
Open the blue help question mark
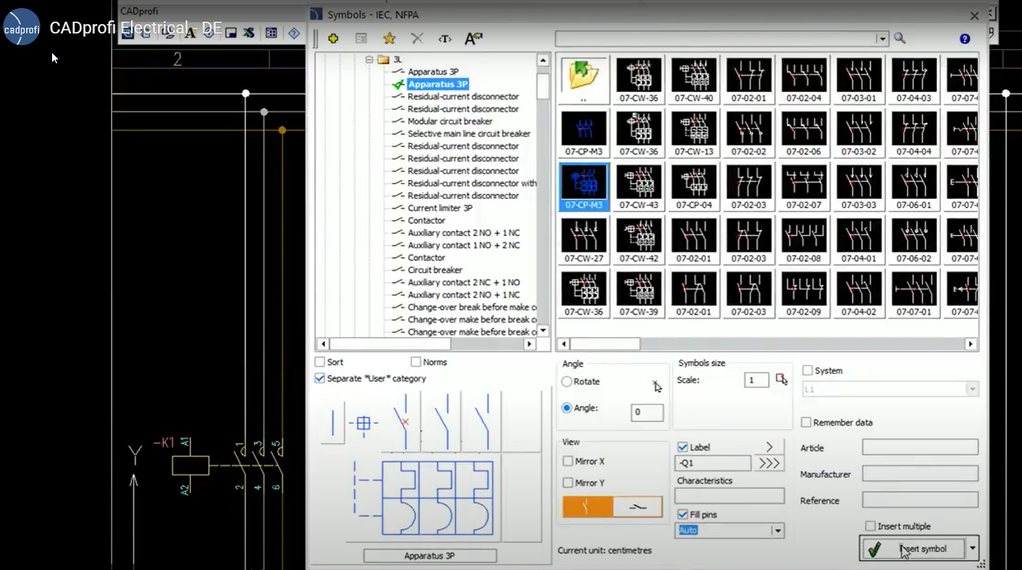964,38
